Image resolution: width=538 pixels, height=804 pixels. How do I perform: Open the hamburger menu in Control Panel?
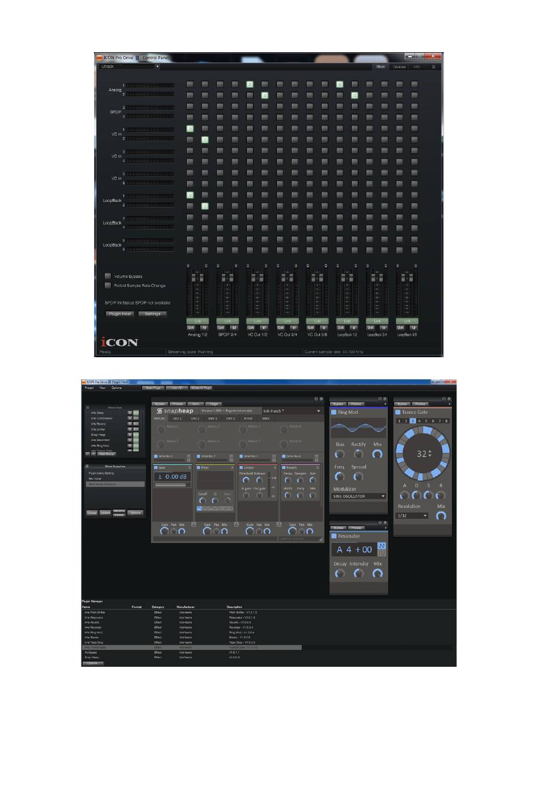(x=434, y=67)
